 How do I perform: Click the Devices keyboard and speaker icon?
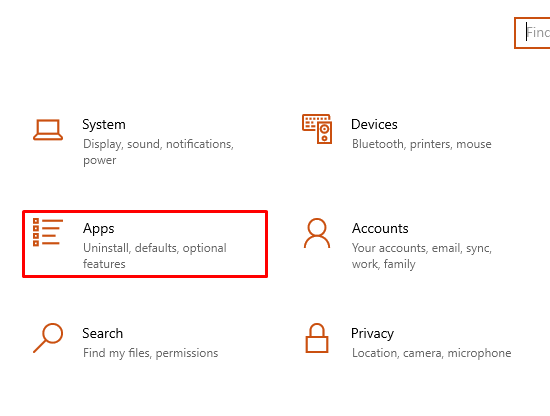coord(317,129)
